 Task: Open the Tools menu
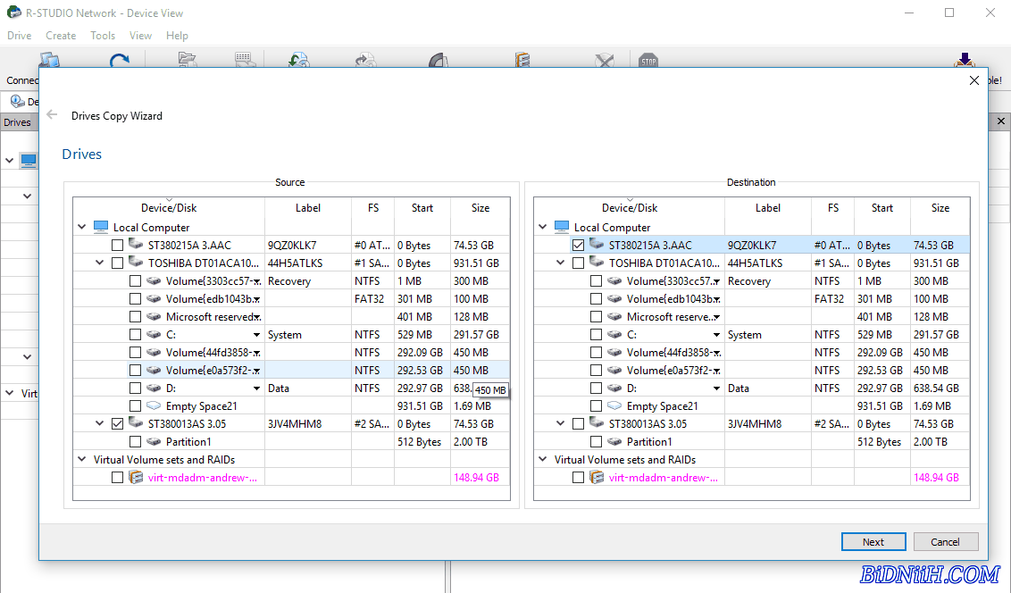coord(103,36)
